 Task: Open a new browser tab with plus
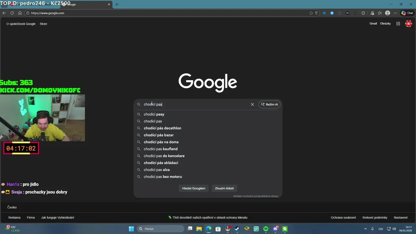pyautogui.click(x=117, y=4)
